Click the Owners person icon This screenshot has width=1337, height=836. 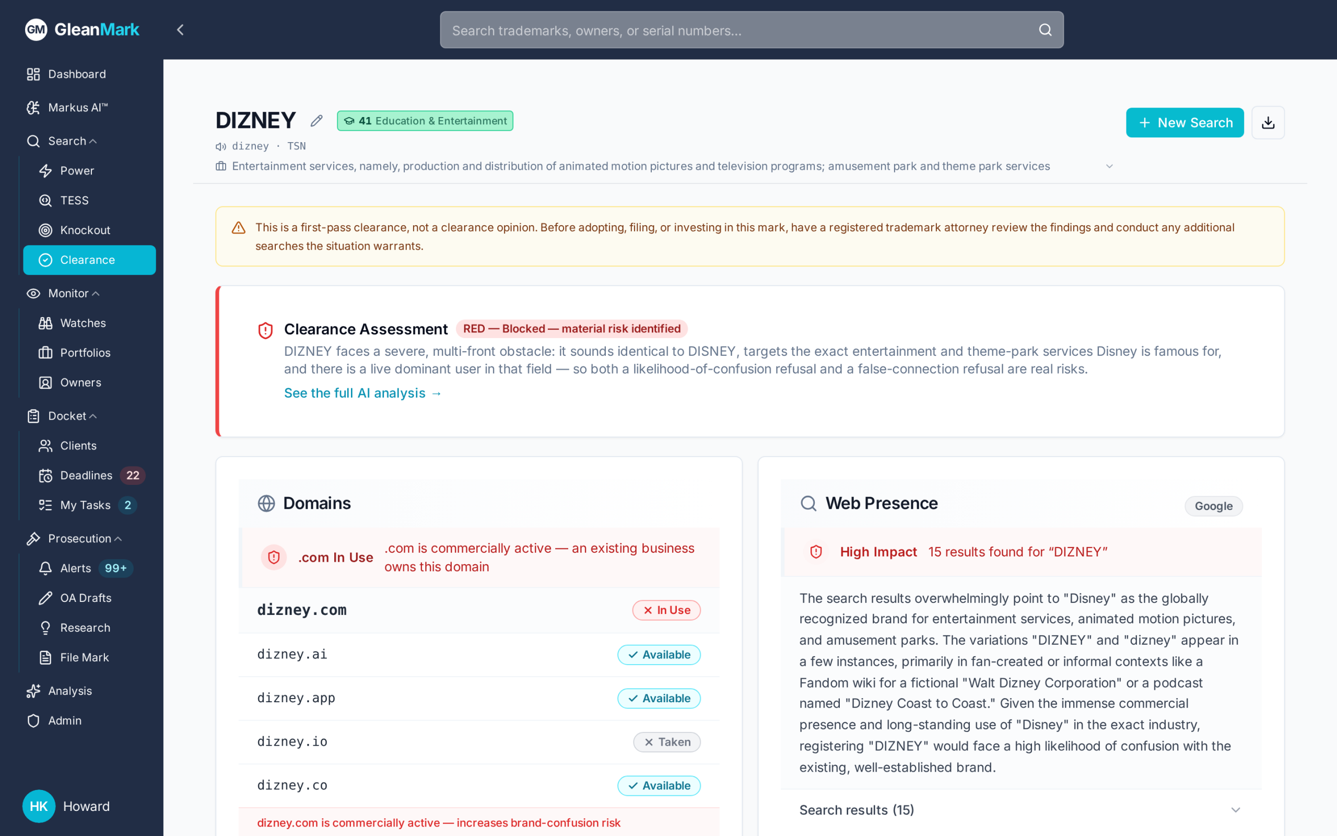[x=46, y=382]
